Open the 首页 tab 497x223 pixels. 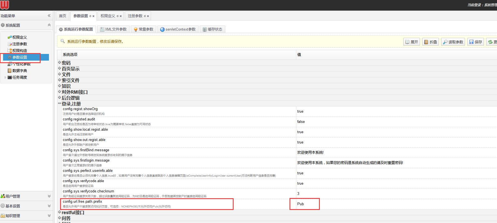[63, 16]
